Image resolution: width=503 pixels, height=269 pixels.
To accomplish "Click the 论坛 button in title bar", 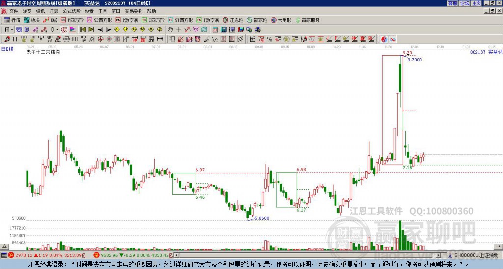I will pyautogui.click(x=464, y=3).
